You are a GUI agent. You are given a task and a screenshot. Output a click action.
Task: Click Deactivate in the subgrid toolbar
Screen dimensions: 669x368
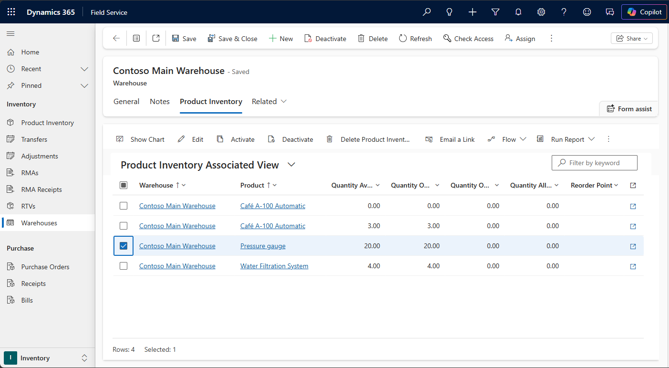290,139
